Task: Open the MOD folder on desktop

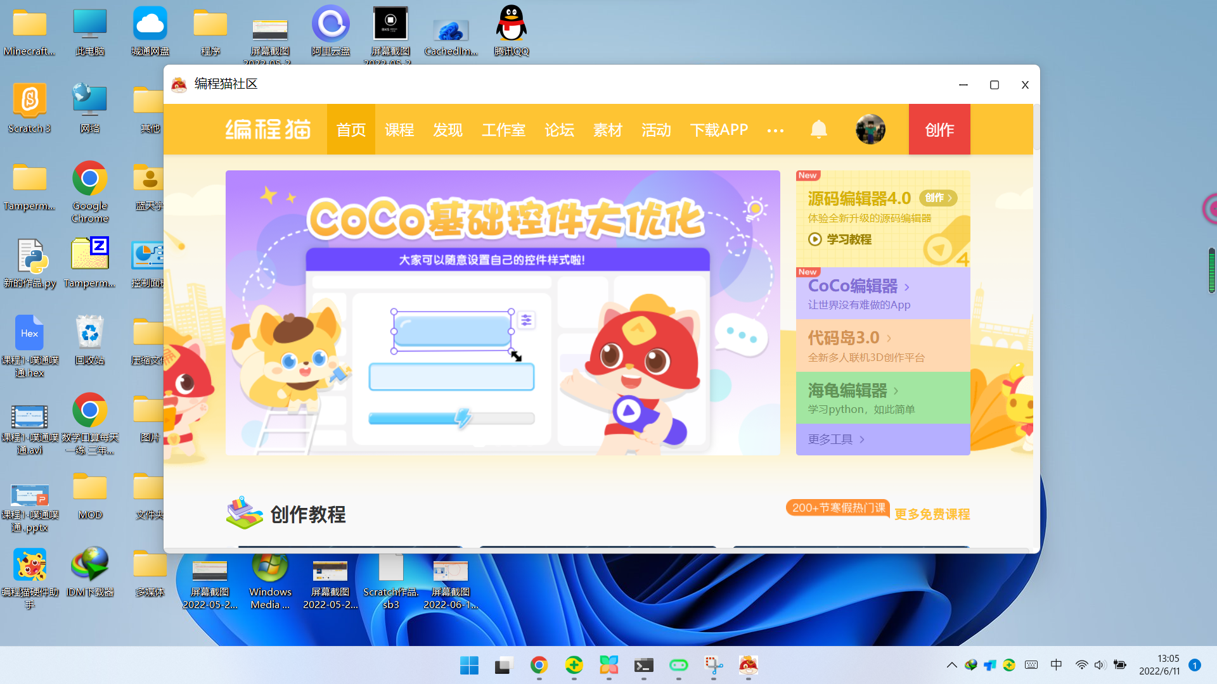Action: point(90,495)
